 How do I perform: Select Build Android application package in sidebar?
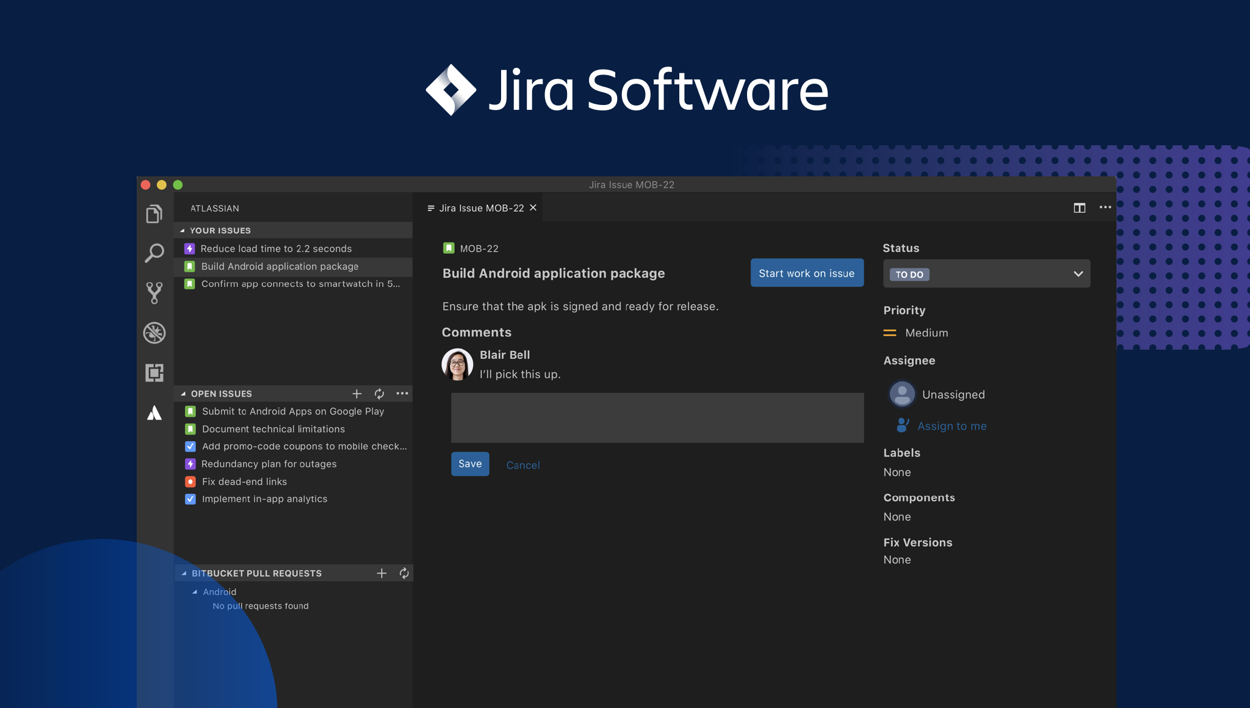click(x=293, y=266)
